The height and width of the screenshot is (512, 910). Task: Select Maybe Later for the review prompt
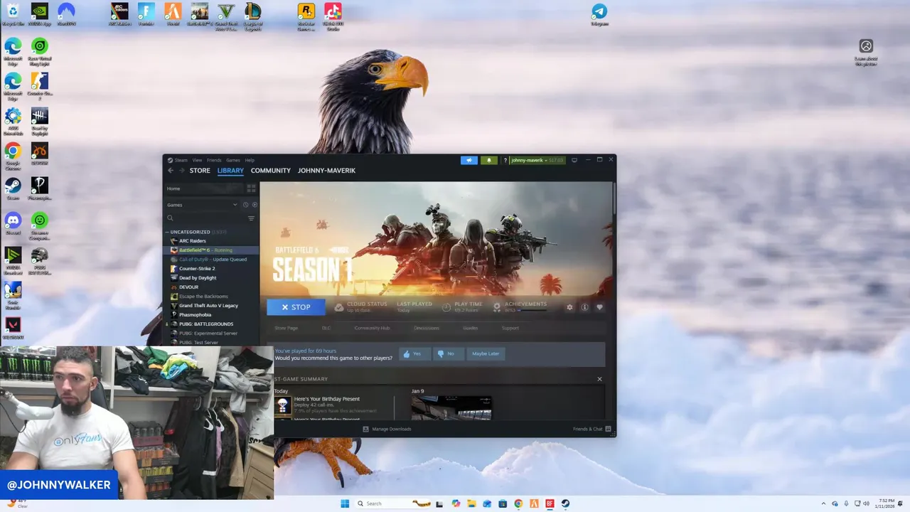pyautogui.click(x=486, y=353)
